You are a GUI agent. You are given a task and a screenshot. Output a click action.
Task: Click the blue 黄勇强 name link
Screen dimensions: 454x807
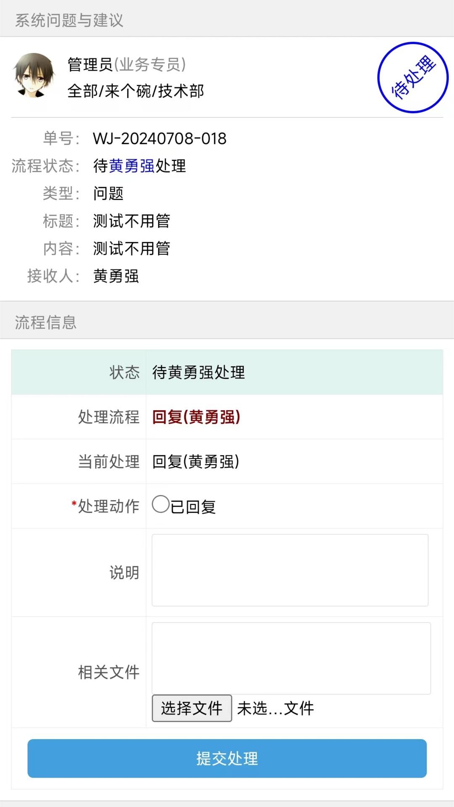132,166
